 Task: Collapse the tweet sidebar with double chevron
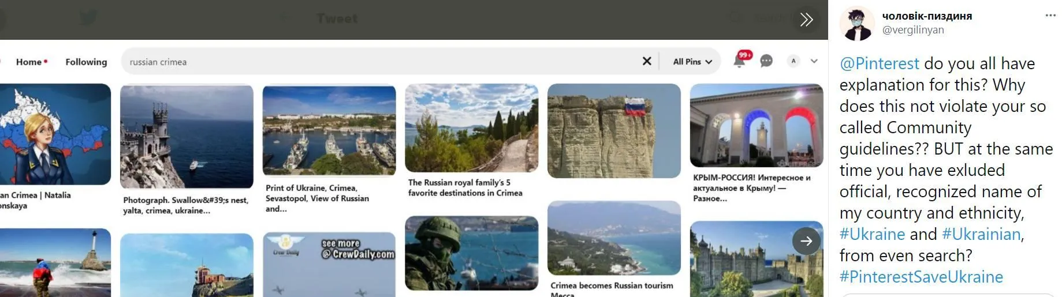pyautogui.click(x=807, y=20)
